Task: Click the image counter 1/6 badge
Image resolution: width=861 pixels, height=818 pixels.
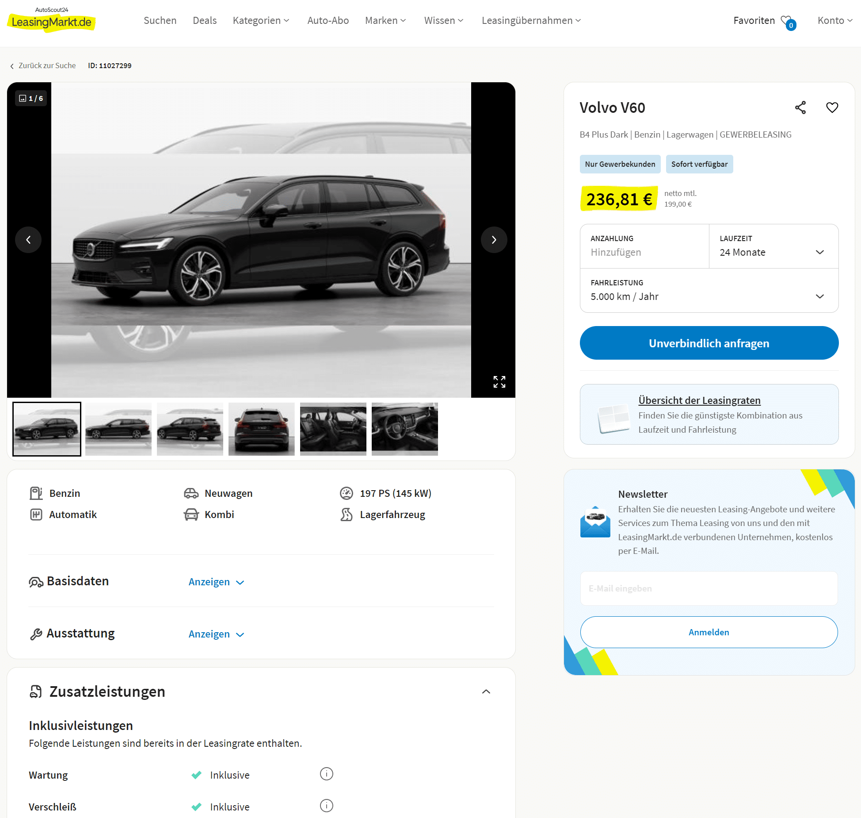Action: pyautogui.click(x=31, y=98)
